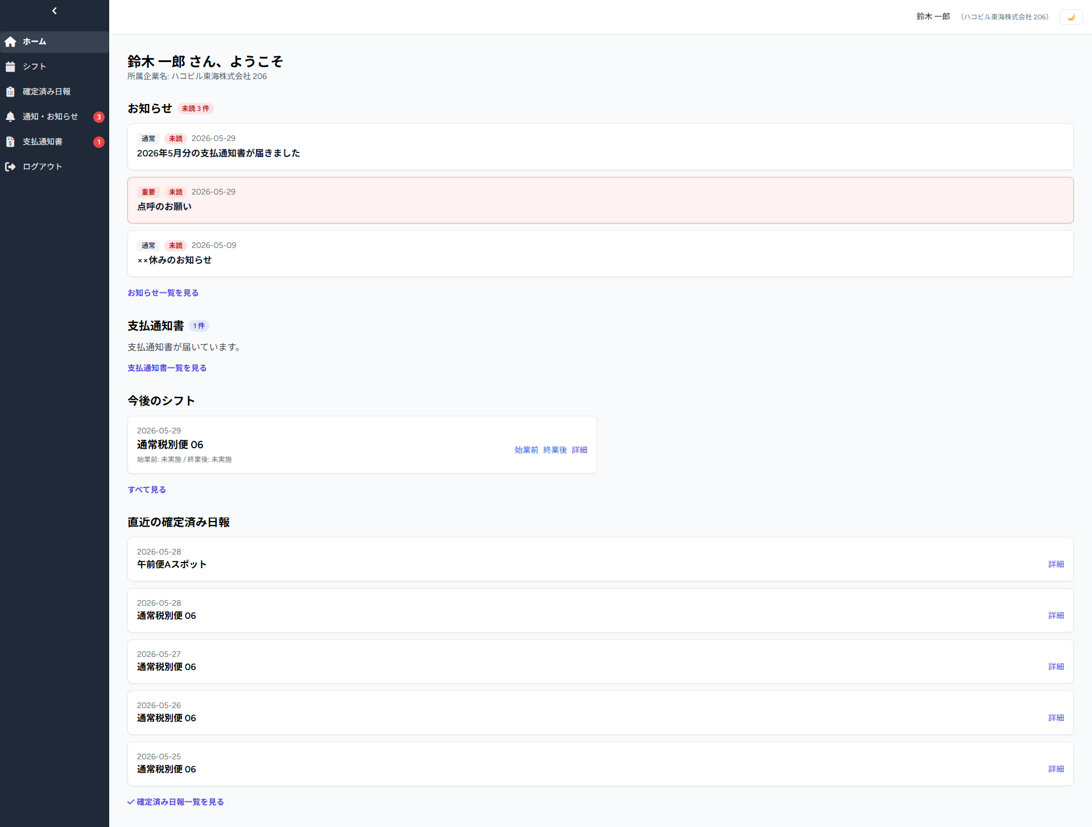Image resolution: width=1092 pixels, height=827 pixels.
Task: Click the 重要 tag on 点呼のお願い
Action: (148, 192)
